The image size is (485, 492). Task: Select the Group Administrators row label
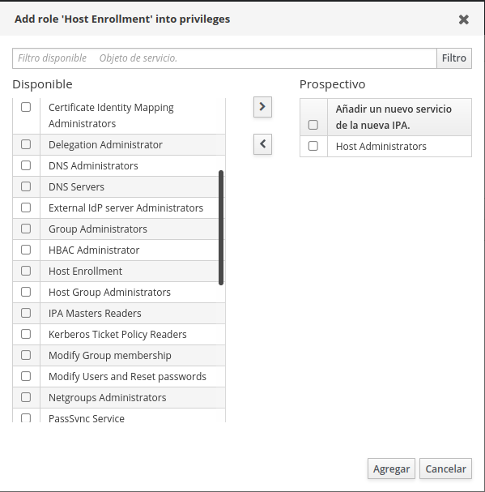point(98,229)
